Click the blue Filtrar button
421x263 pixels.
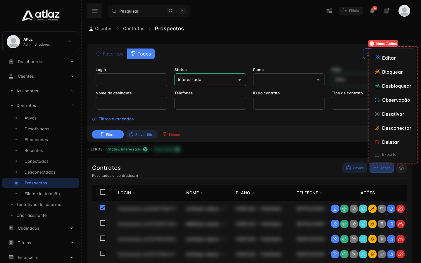click(x=108, y=134)
